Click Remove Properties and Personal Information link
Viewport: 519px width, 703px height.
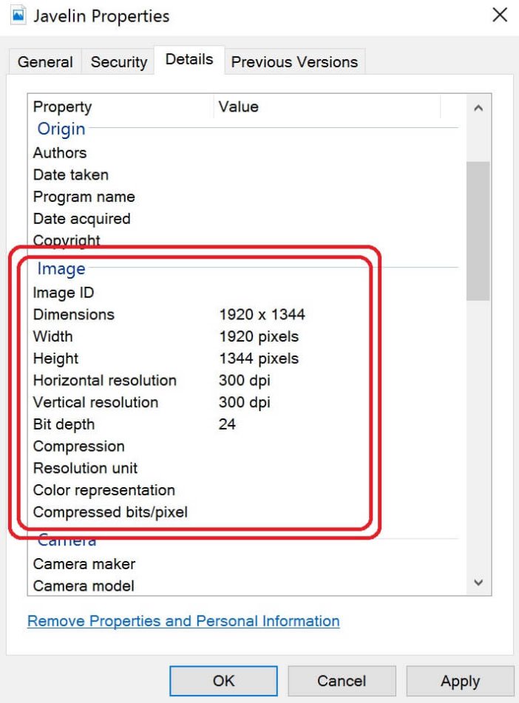[183, 621]
